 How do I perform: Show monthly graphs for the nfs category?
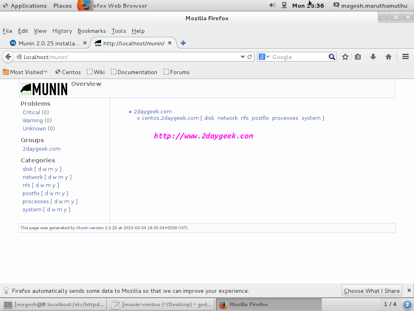click(x=48, y=185)
